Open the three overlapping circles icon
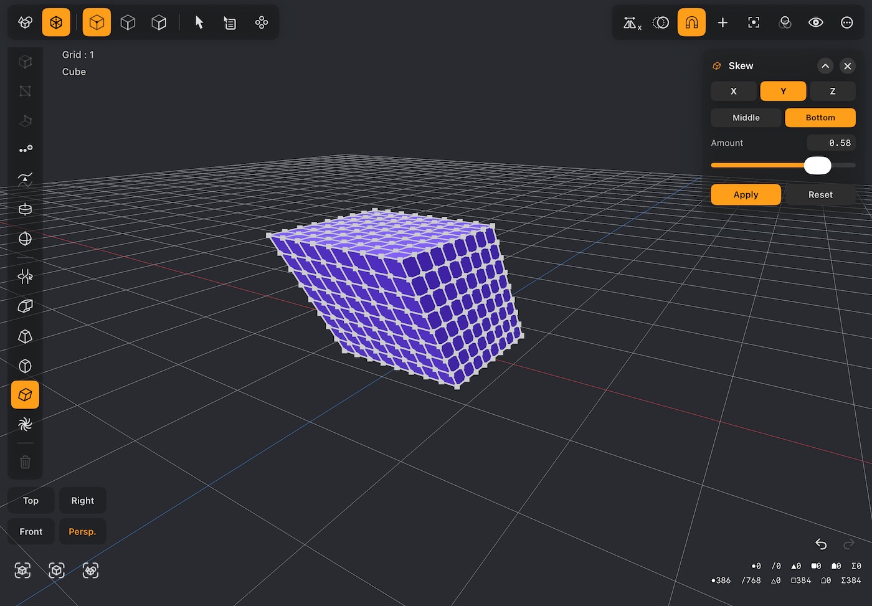Viewport: 872px width, 606px height. point(785,22)
